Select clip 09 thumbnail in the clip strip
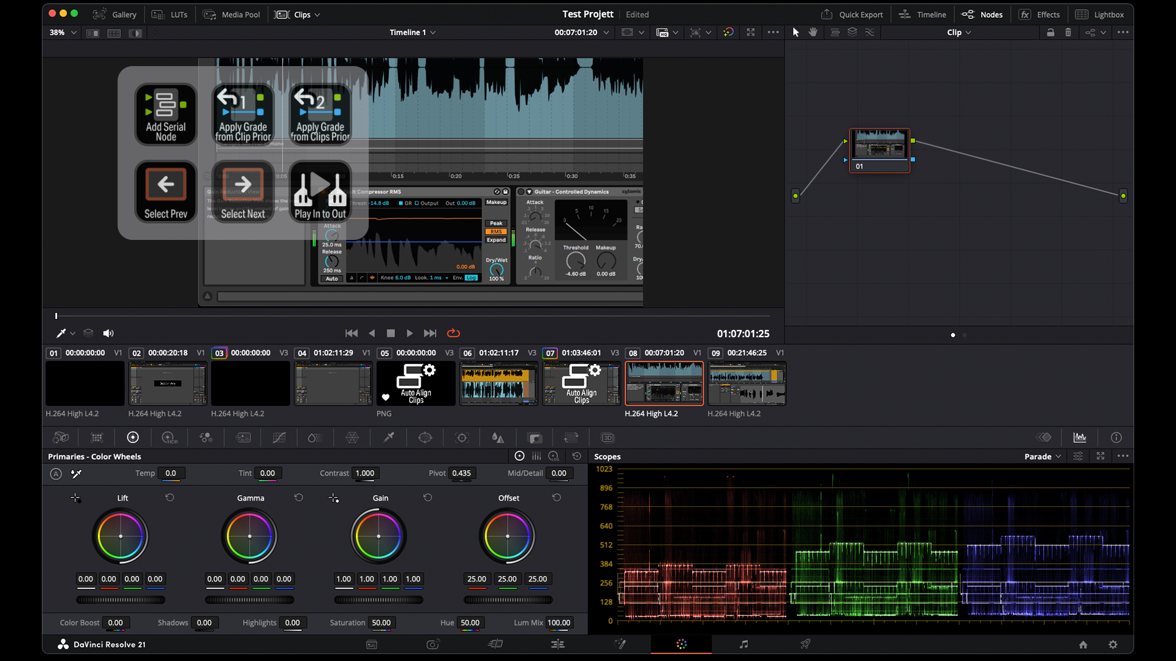This screenshot has width=1176, height=661. point(747,384)
